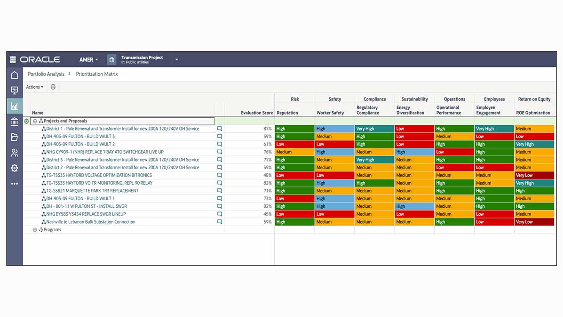
Task: Collapse the Projects and Proposals group
Action: 35,121
